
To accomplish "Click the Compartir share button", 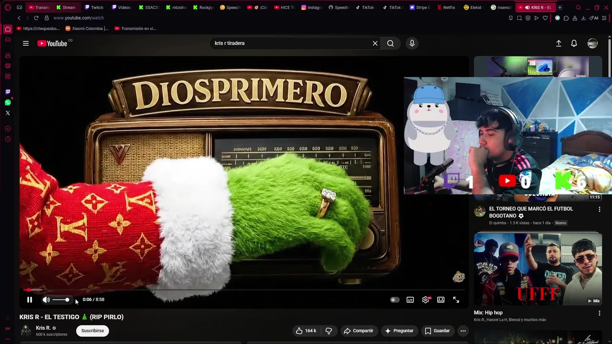I will [359, 331].
